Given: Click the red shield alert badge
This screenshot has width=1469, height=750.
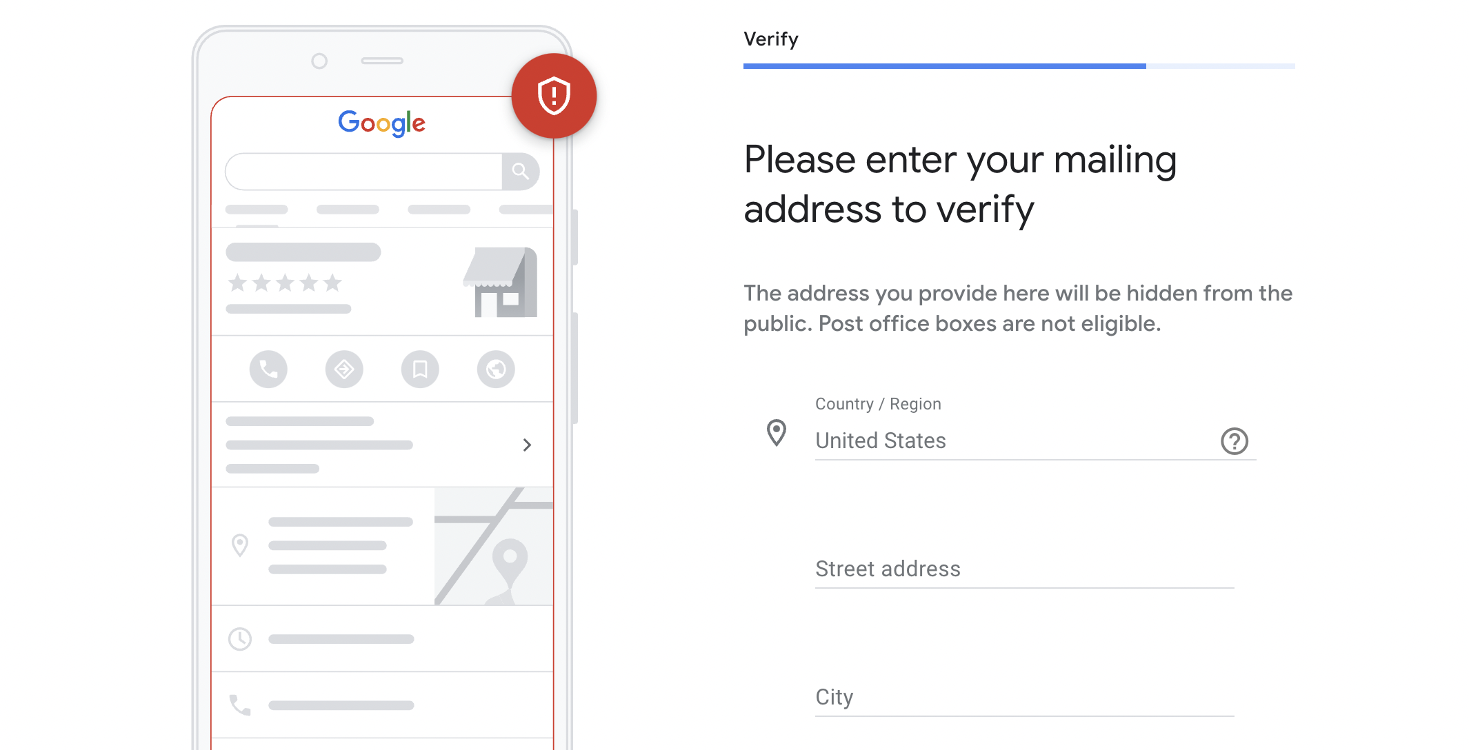Looking at the screenshot, I should [554, 96].
